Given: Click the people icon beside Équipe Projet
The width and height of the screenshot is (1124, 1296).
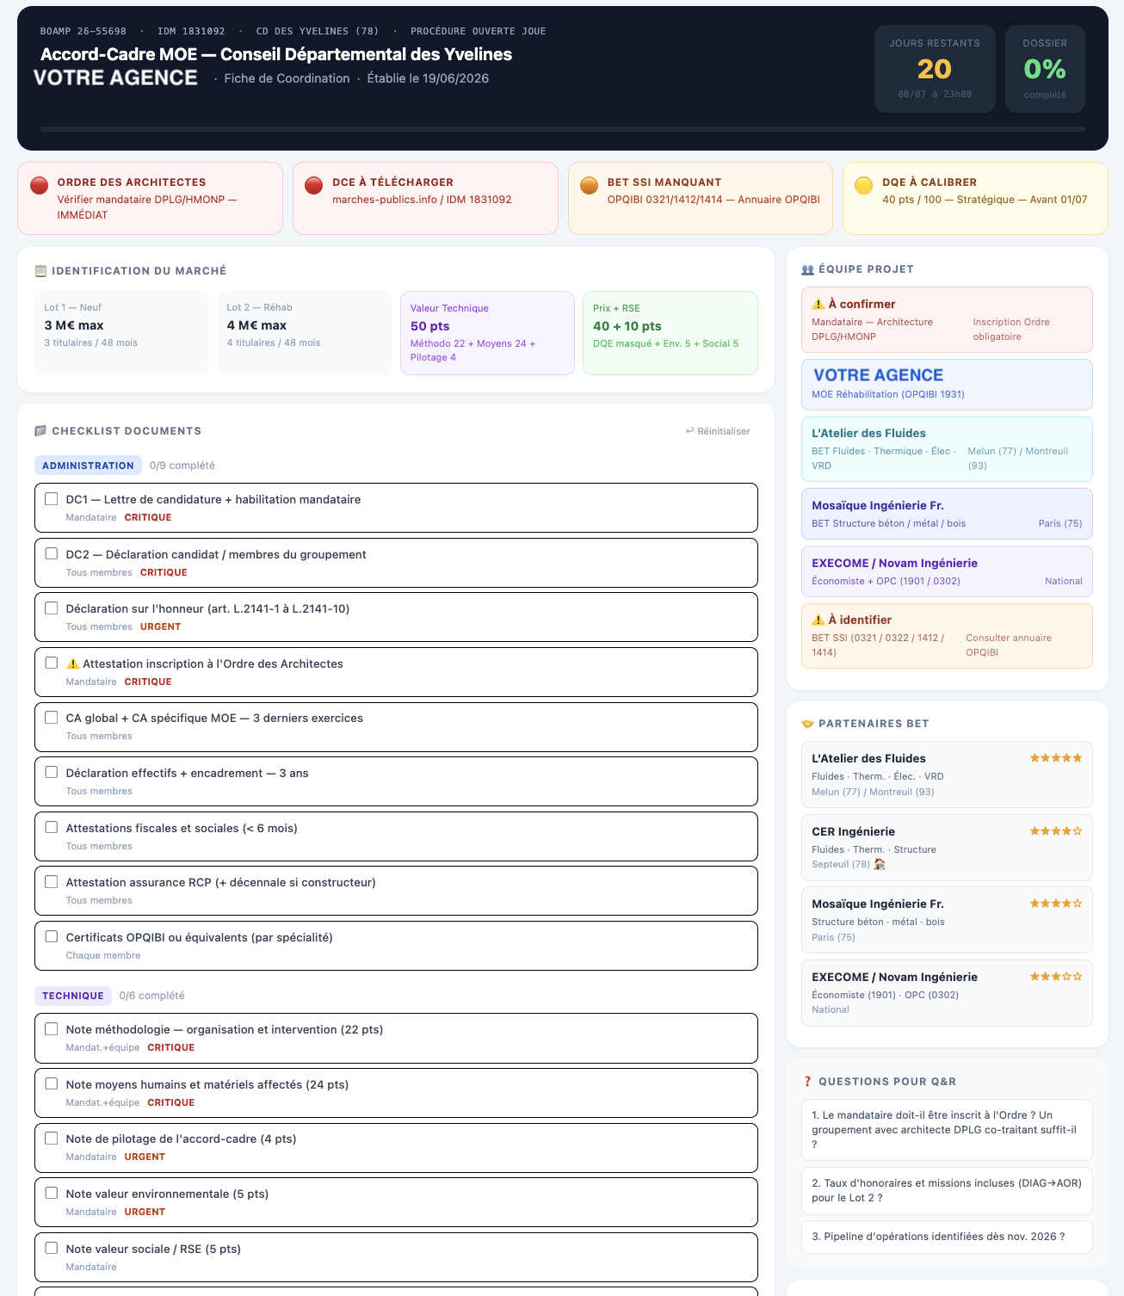Looking at the screenshot, I should point(807,269).
